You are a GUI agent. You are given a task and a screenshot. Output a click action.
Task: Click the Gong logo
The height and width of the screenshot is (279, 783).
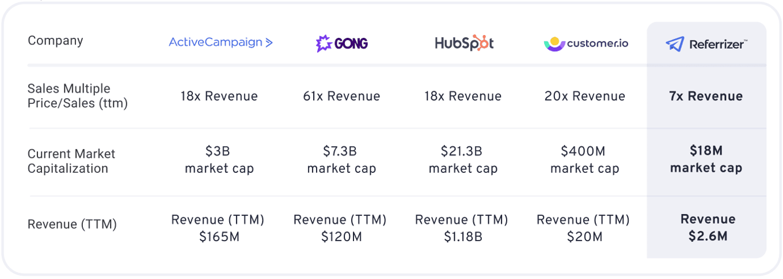[341, 44]
